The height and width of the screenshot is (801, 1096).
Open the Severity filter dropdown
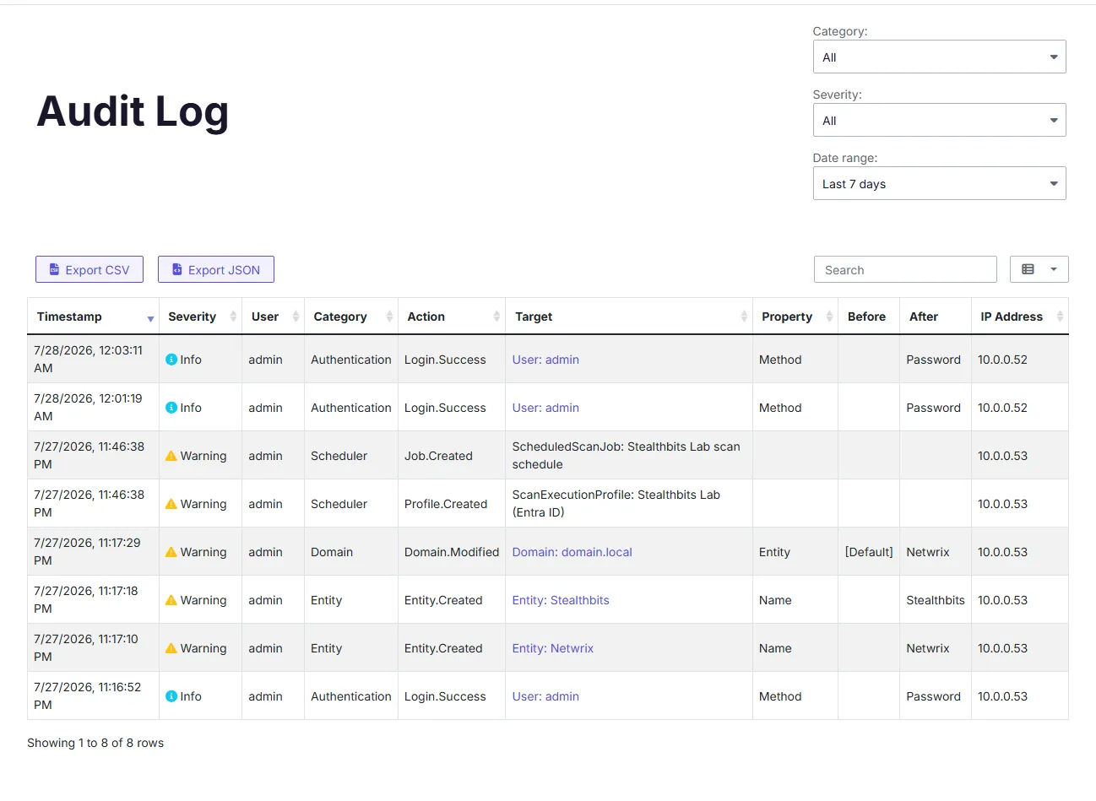pyautogui.click(x=939, y=120)
